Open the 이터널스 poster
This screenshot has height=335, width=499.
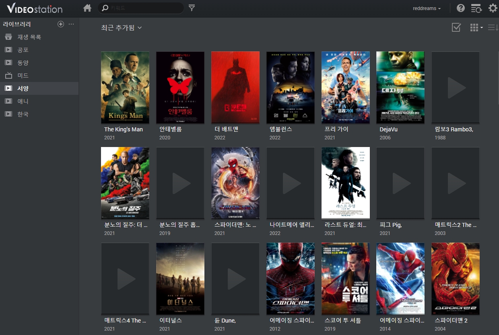coord(180,278)
